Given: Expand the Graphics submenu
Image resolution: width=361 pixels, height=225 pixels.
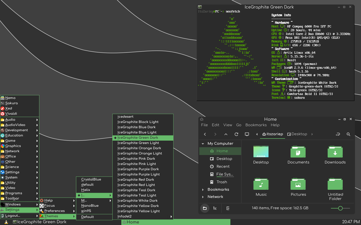Looking at the screenshot, I should coord(20,146).
